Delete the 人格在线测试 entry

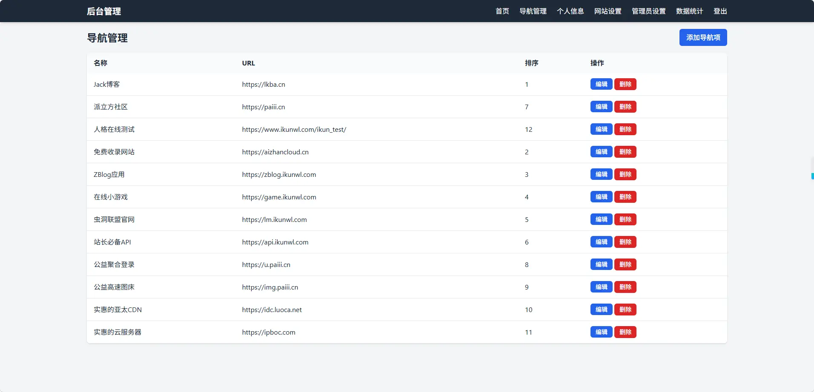(x=625, y=129)
